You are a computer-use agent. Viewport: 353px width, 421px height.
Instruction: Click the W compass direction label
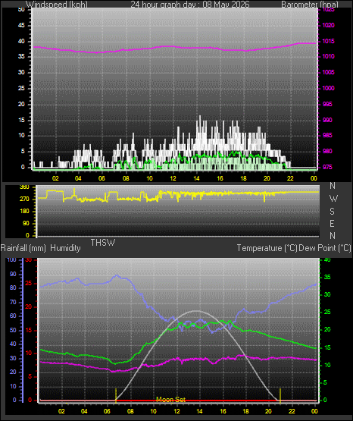pyautogui.click(x=333, y=199)
